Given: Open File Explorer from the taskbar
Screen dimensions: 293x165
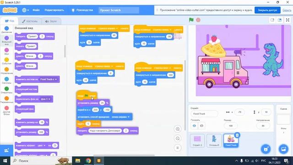Looking at the screenshot, I should (78, 161).
